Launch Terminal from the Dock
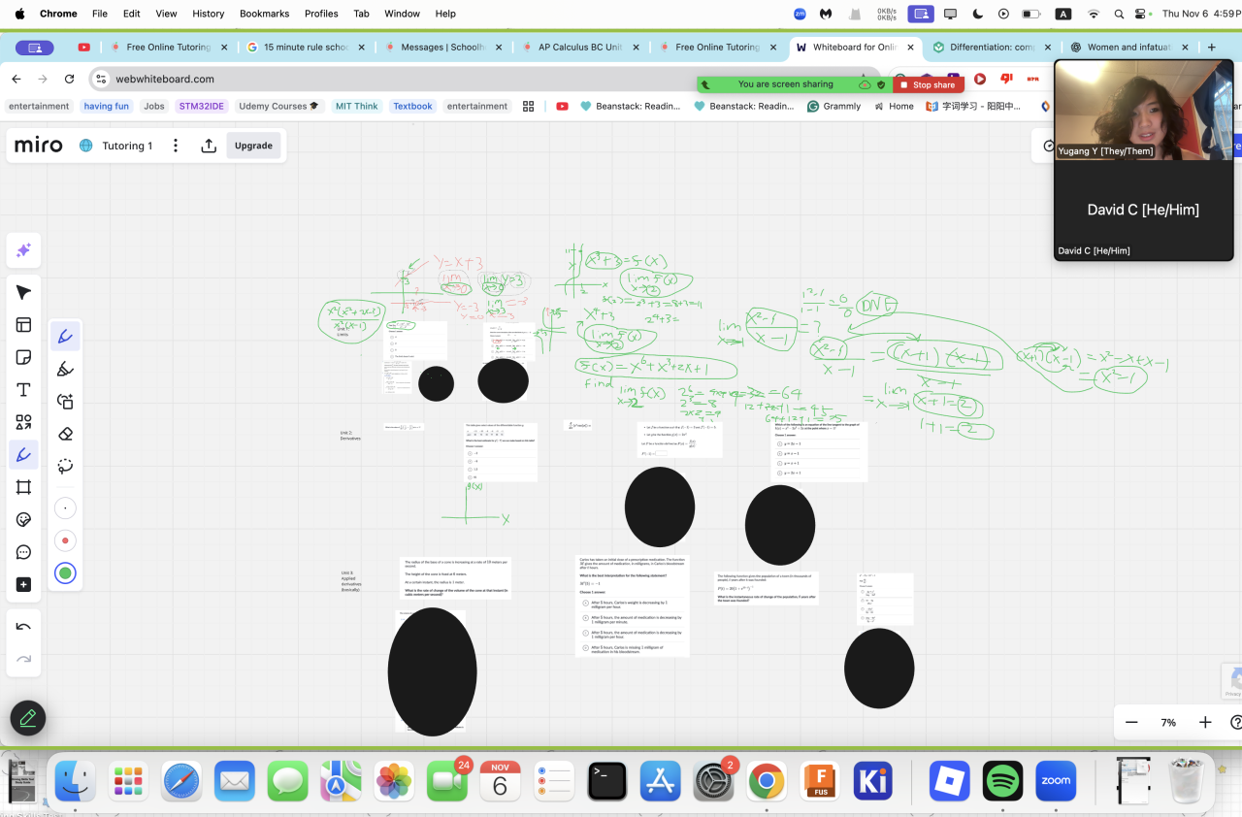1242x817 pixels. [x=607, y=780]
